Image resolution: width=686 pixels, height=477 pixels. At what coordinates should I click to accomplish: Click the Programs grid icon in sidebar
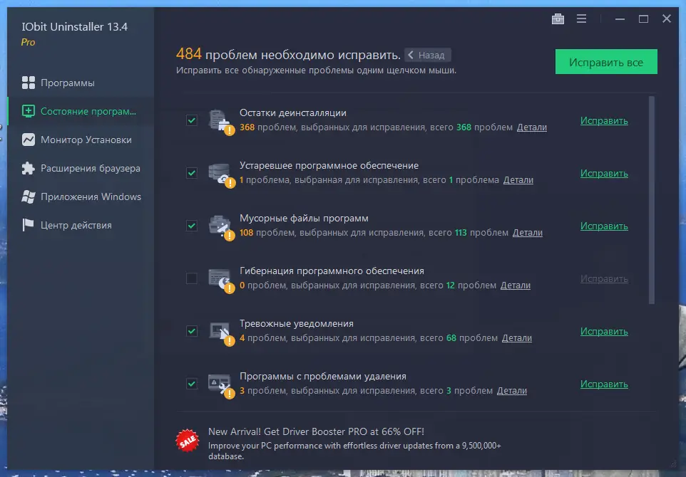click(x=29, y=83)
